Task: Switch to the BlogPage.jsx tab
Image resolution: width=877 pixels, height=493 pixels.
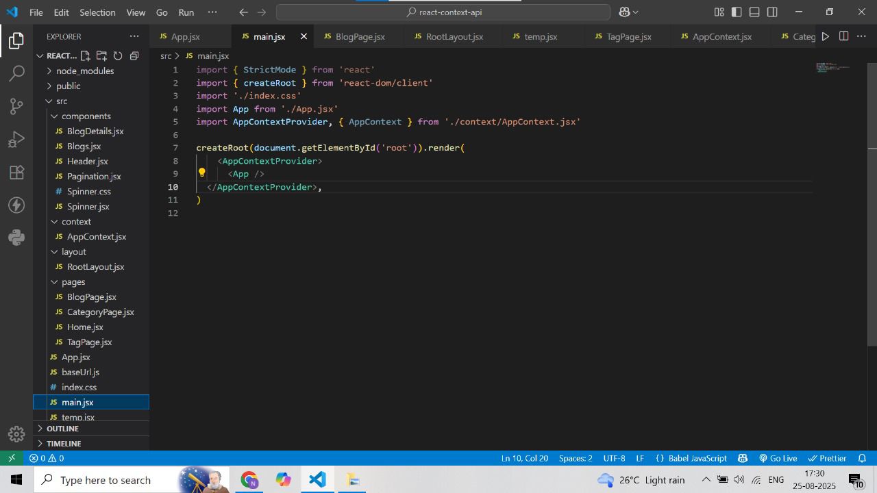Action: point(360,36)
